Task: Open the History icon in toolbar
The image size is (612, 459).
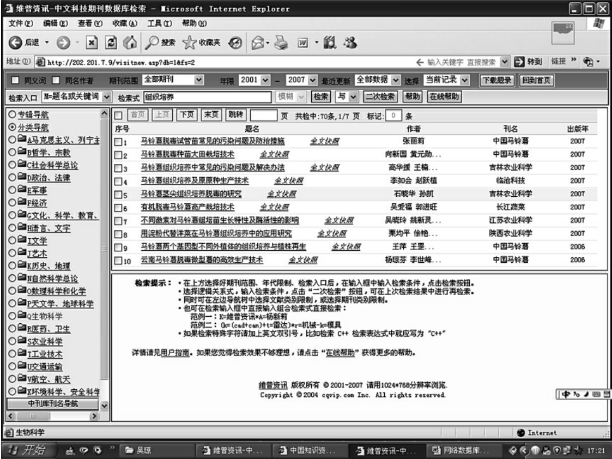Action: click(x=235, y=43)
